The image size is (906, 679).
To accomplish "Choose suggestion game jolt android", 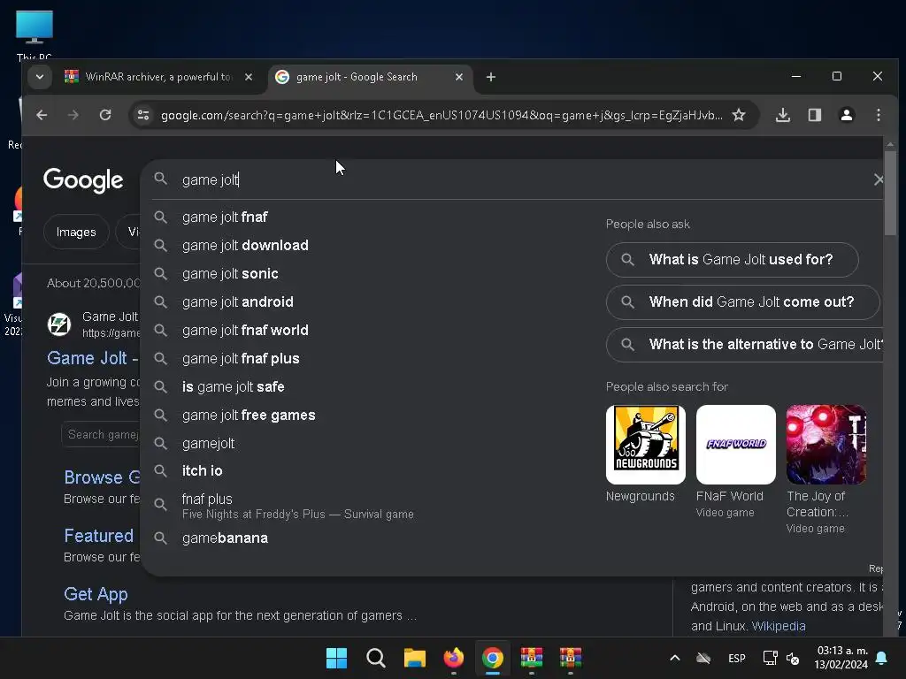I will click(370, 302).
